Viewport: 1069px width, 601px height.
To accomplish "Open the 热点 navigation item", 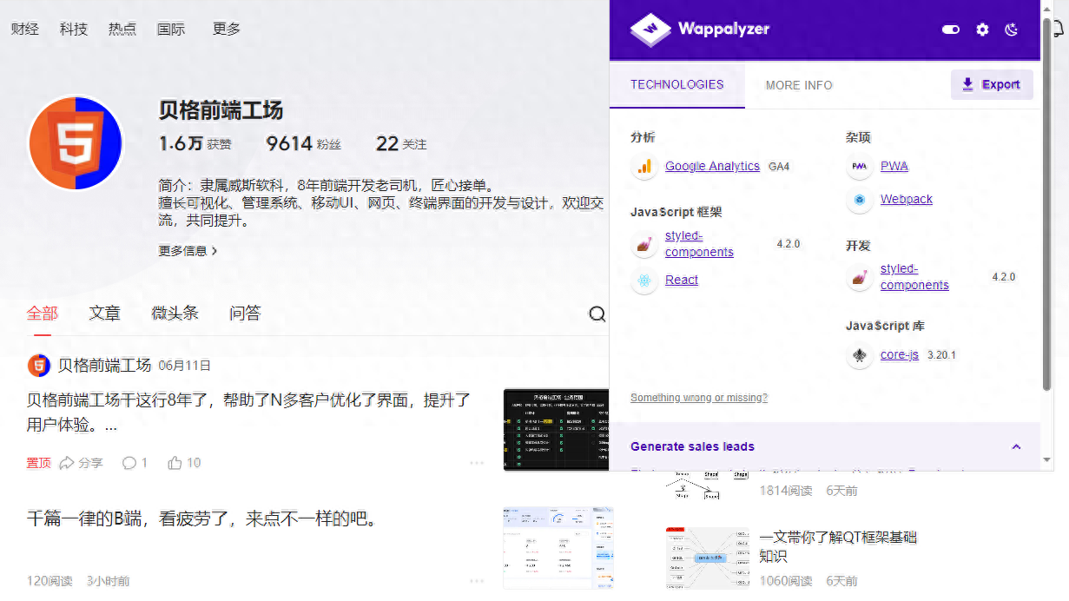I will coord(122,29).
